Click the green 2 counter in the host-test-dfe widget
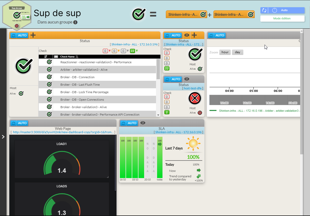310x216 pixels. pyautogui.click(x=167, y=112)
